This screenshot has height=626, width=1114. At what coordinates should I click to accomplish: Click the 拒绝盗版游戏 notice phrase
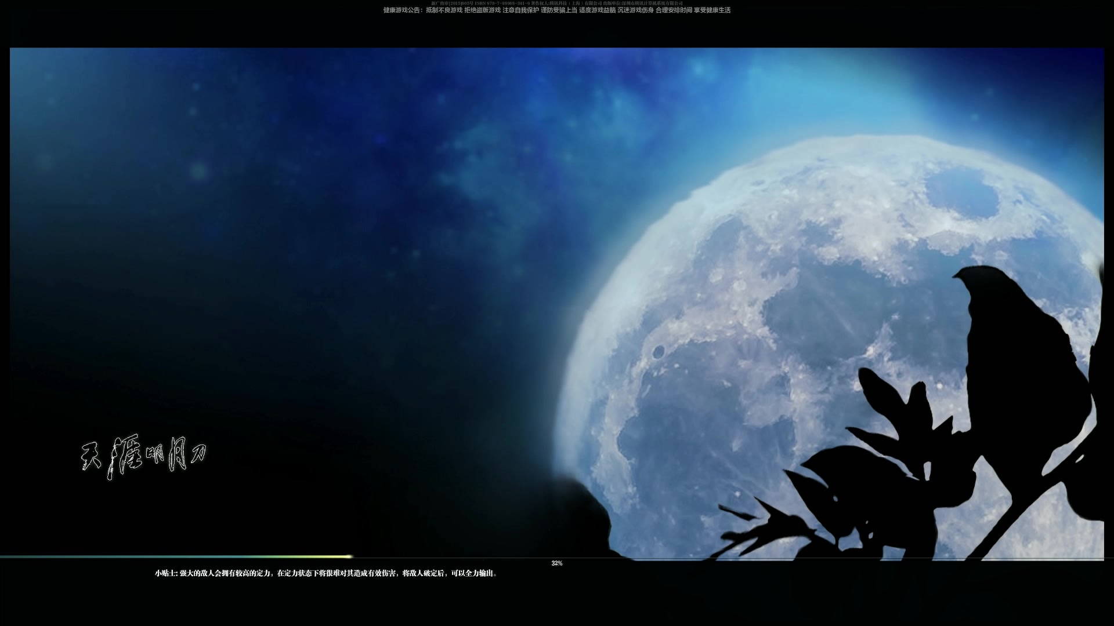tap(482, 10)
